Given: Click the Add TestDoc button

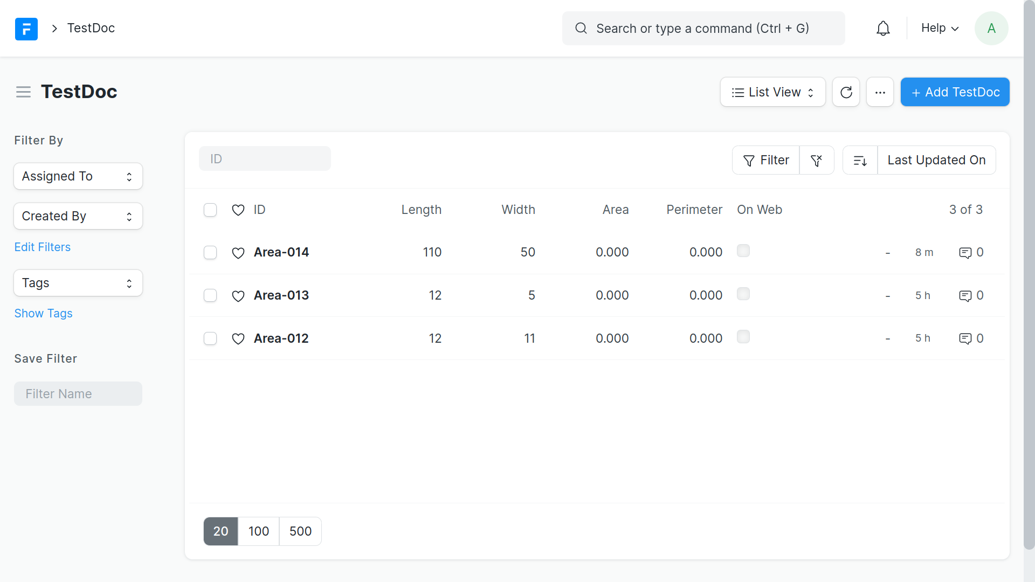Looking at the screenshot, I should 955,92.
